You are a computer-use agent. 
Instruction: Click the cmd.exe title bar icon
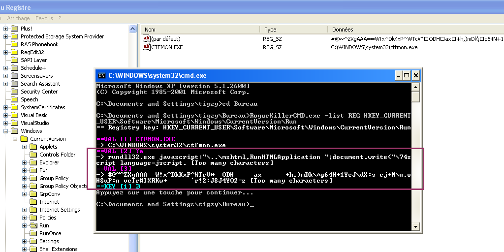102,75
